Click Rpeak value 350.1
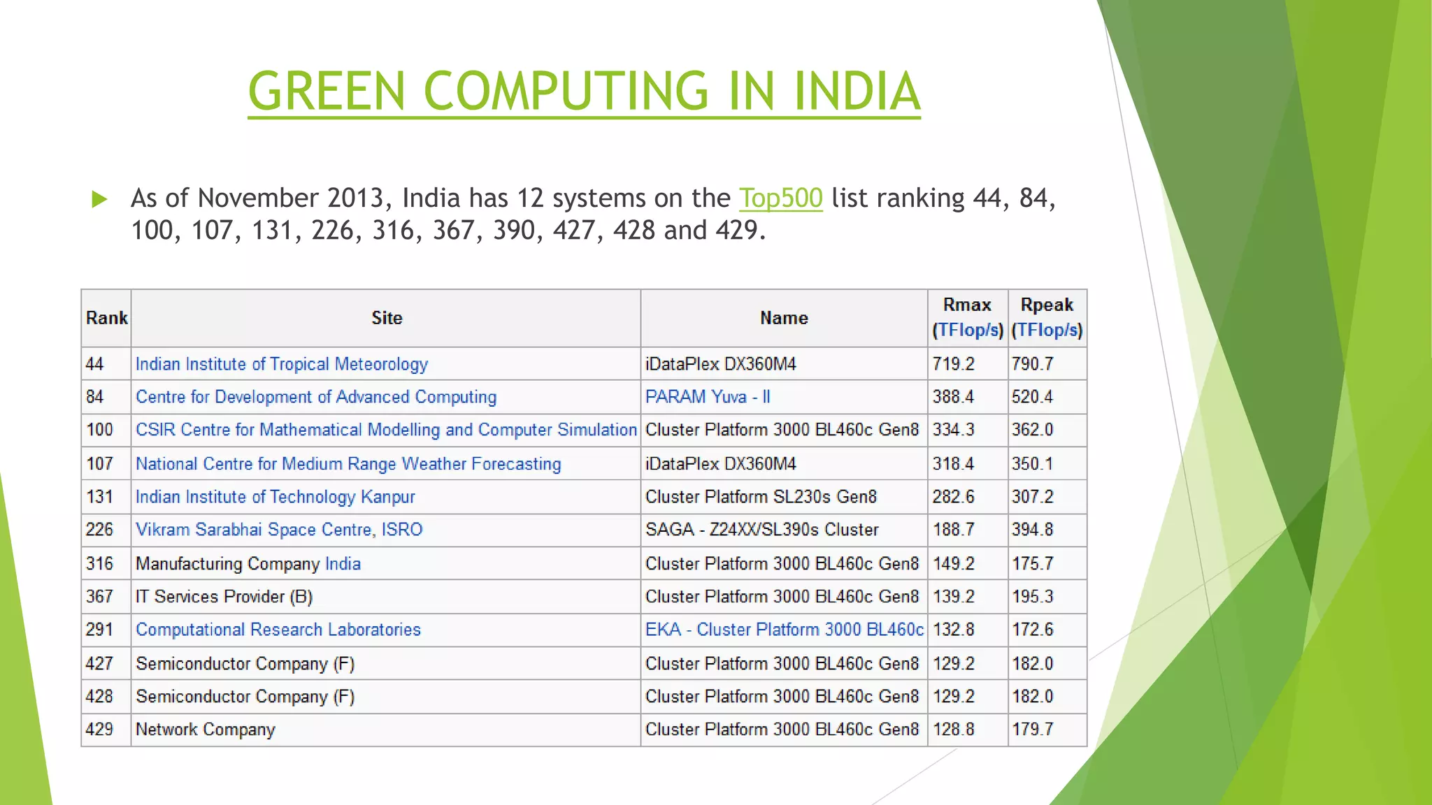Viewport: 1432px width, 805px height. [1032, 464]
